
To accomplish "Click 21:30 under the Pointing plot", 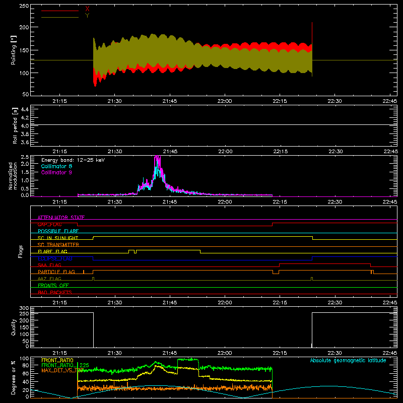I will point(115,101).
